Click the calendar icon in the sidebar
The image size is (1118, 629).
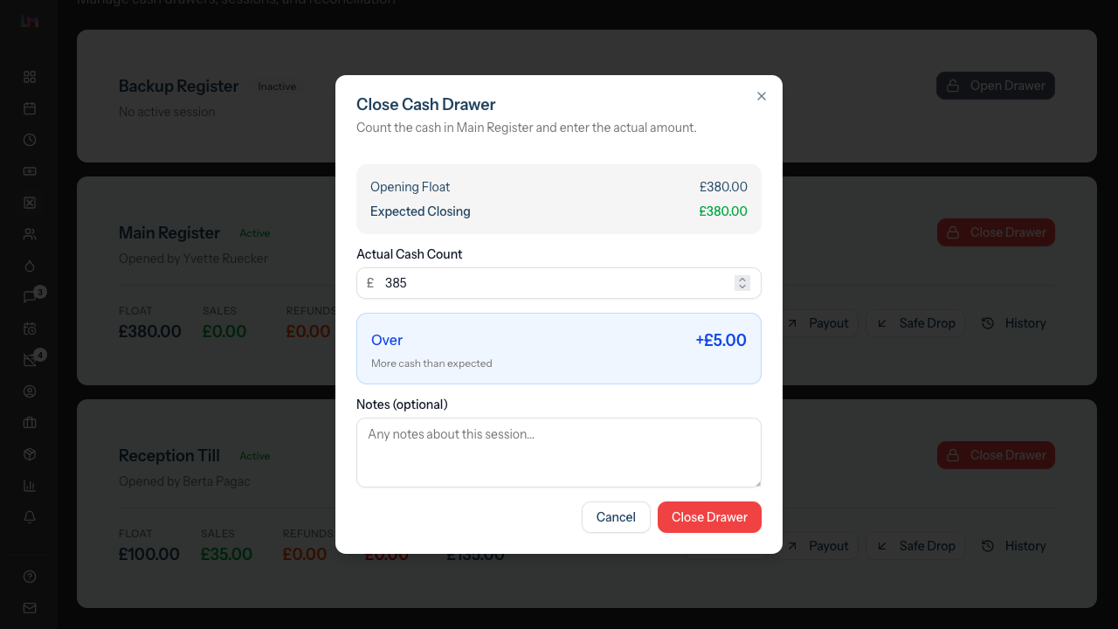pos(30,108)
